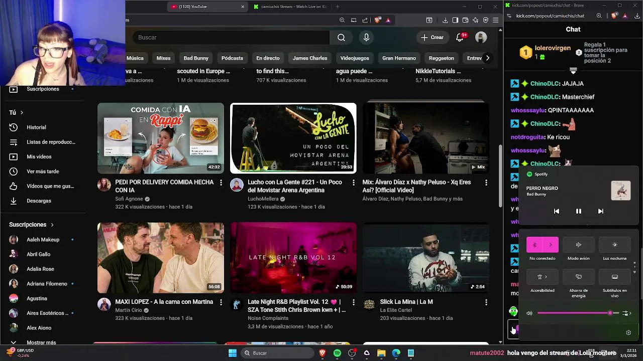
Task: Toggle Subtítulos en vivo quick setting
Action: pyautogui.click(x=615, y=277)
